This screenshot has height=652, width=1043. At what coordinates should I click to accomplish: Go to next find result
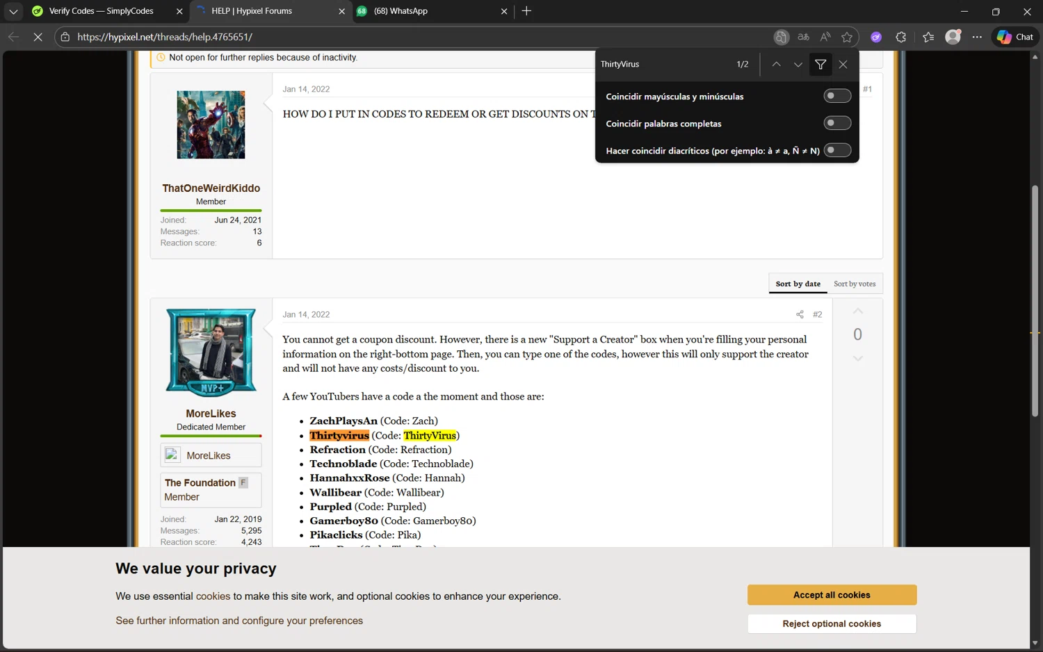pyautogui.click(x=798, y=64)
